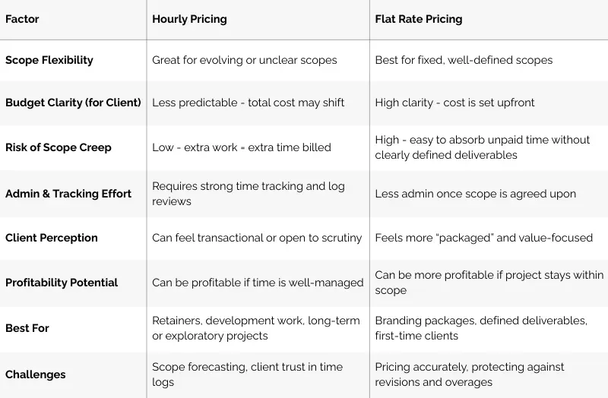
Task: Click the Best For row label
Action: [x=27, y=328]
